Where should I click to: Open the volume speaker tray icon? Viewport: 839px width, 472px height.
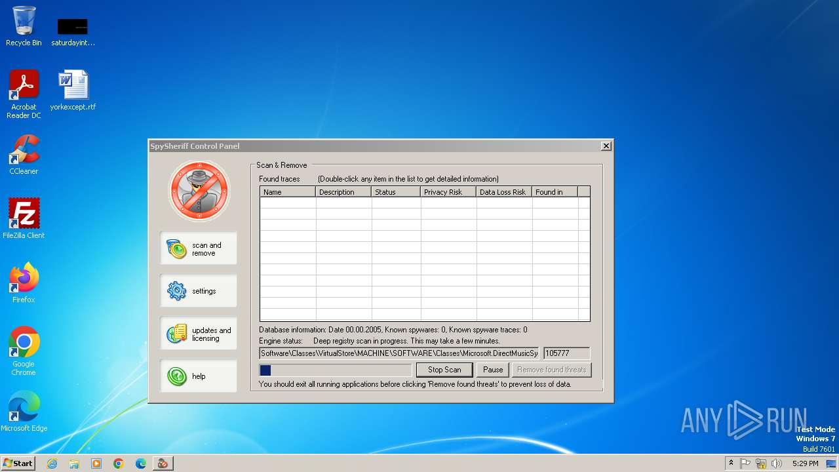(x=777, y=463)
